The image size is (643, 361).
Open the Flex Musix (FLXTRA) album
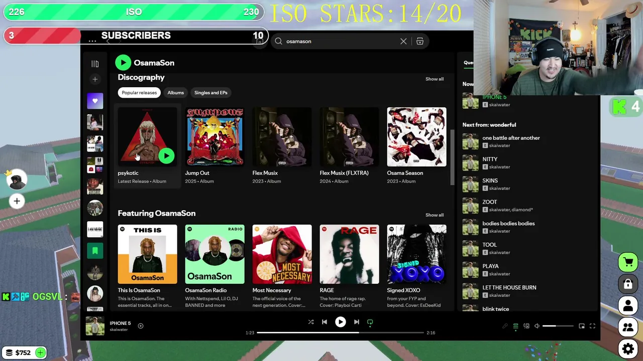tap(349, 136)
